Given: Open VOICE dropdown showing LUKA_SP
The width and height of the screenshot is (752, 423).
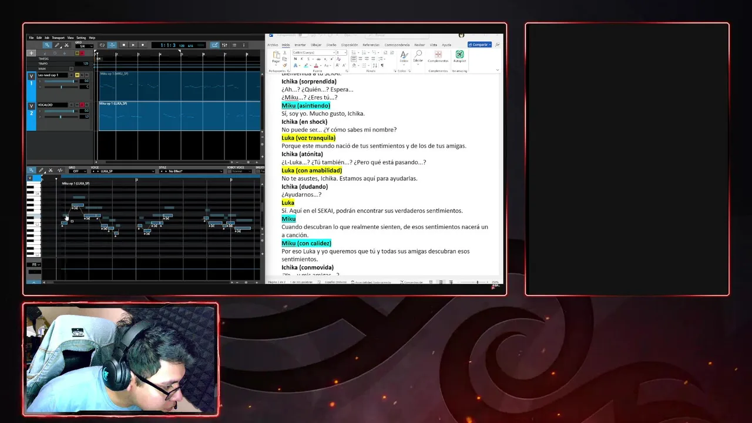Looking at the screenshot, I should coord(123,171).
